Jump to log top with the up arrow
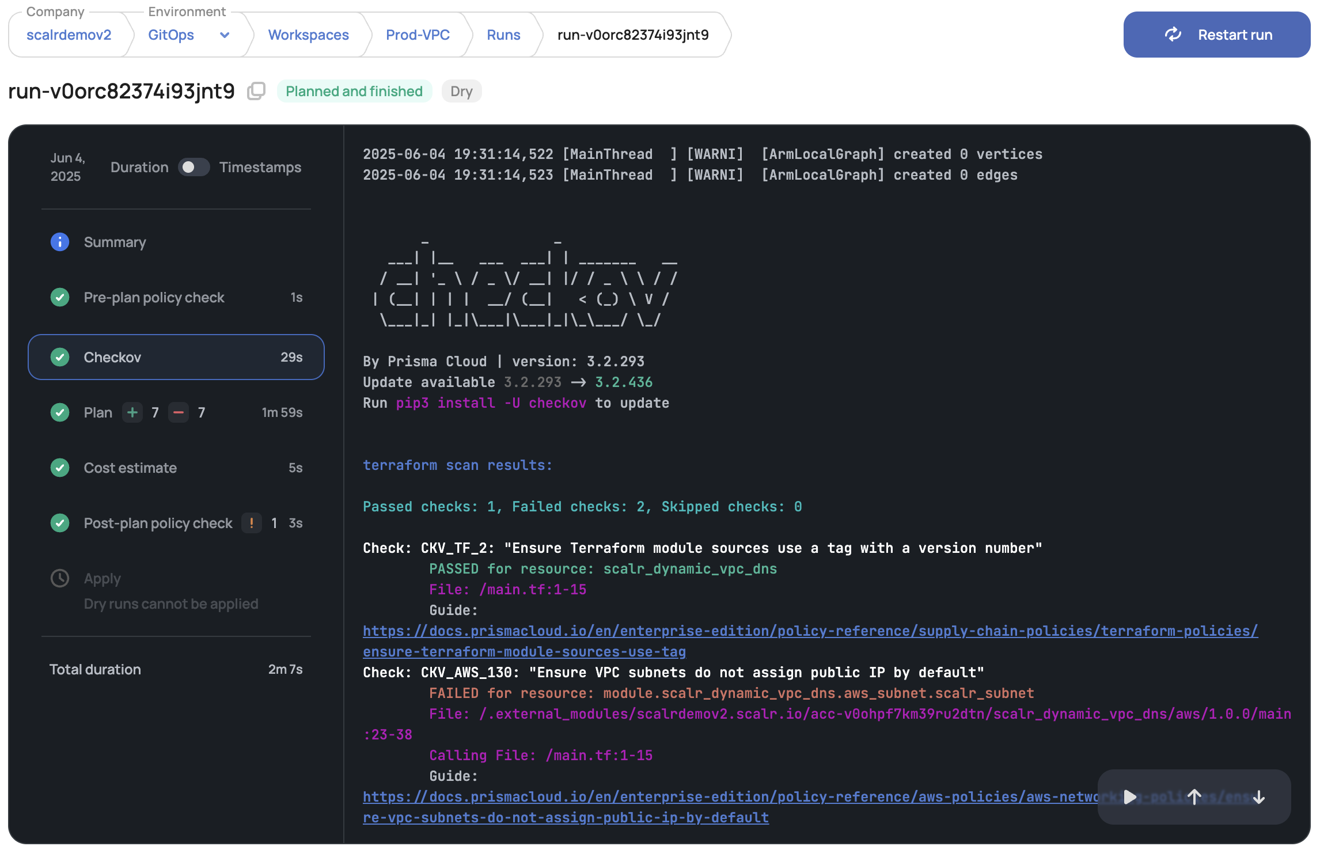The height and width of the screenshot is (850, 1320). 1194,797
